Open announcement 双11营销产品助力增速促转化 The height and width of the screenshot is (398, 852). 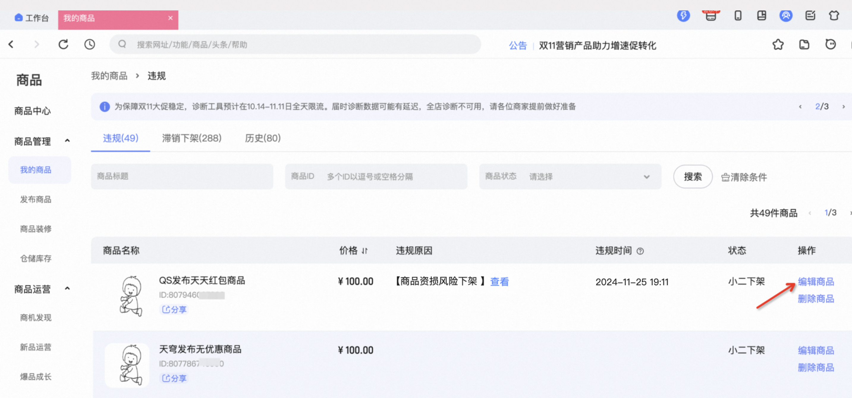pos(597,45)
